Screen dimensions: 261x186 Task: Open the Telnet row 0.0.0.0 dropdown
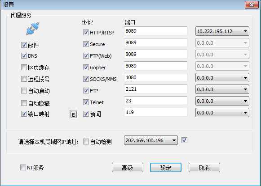pyautogui.click(x=222, y=101)
